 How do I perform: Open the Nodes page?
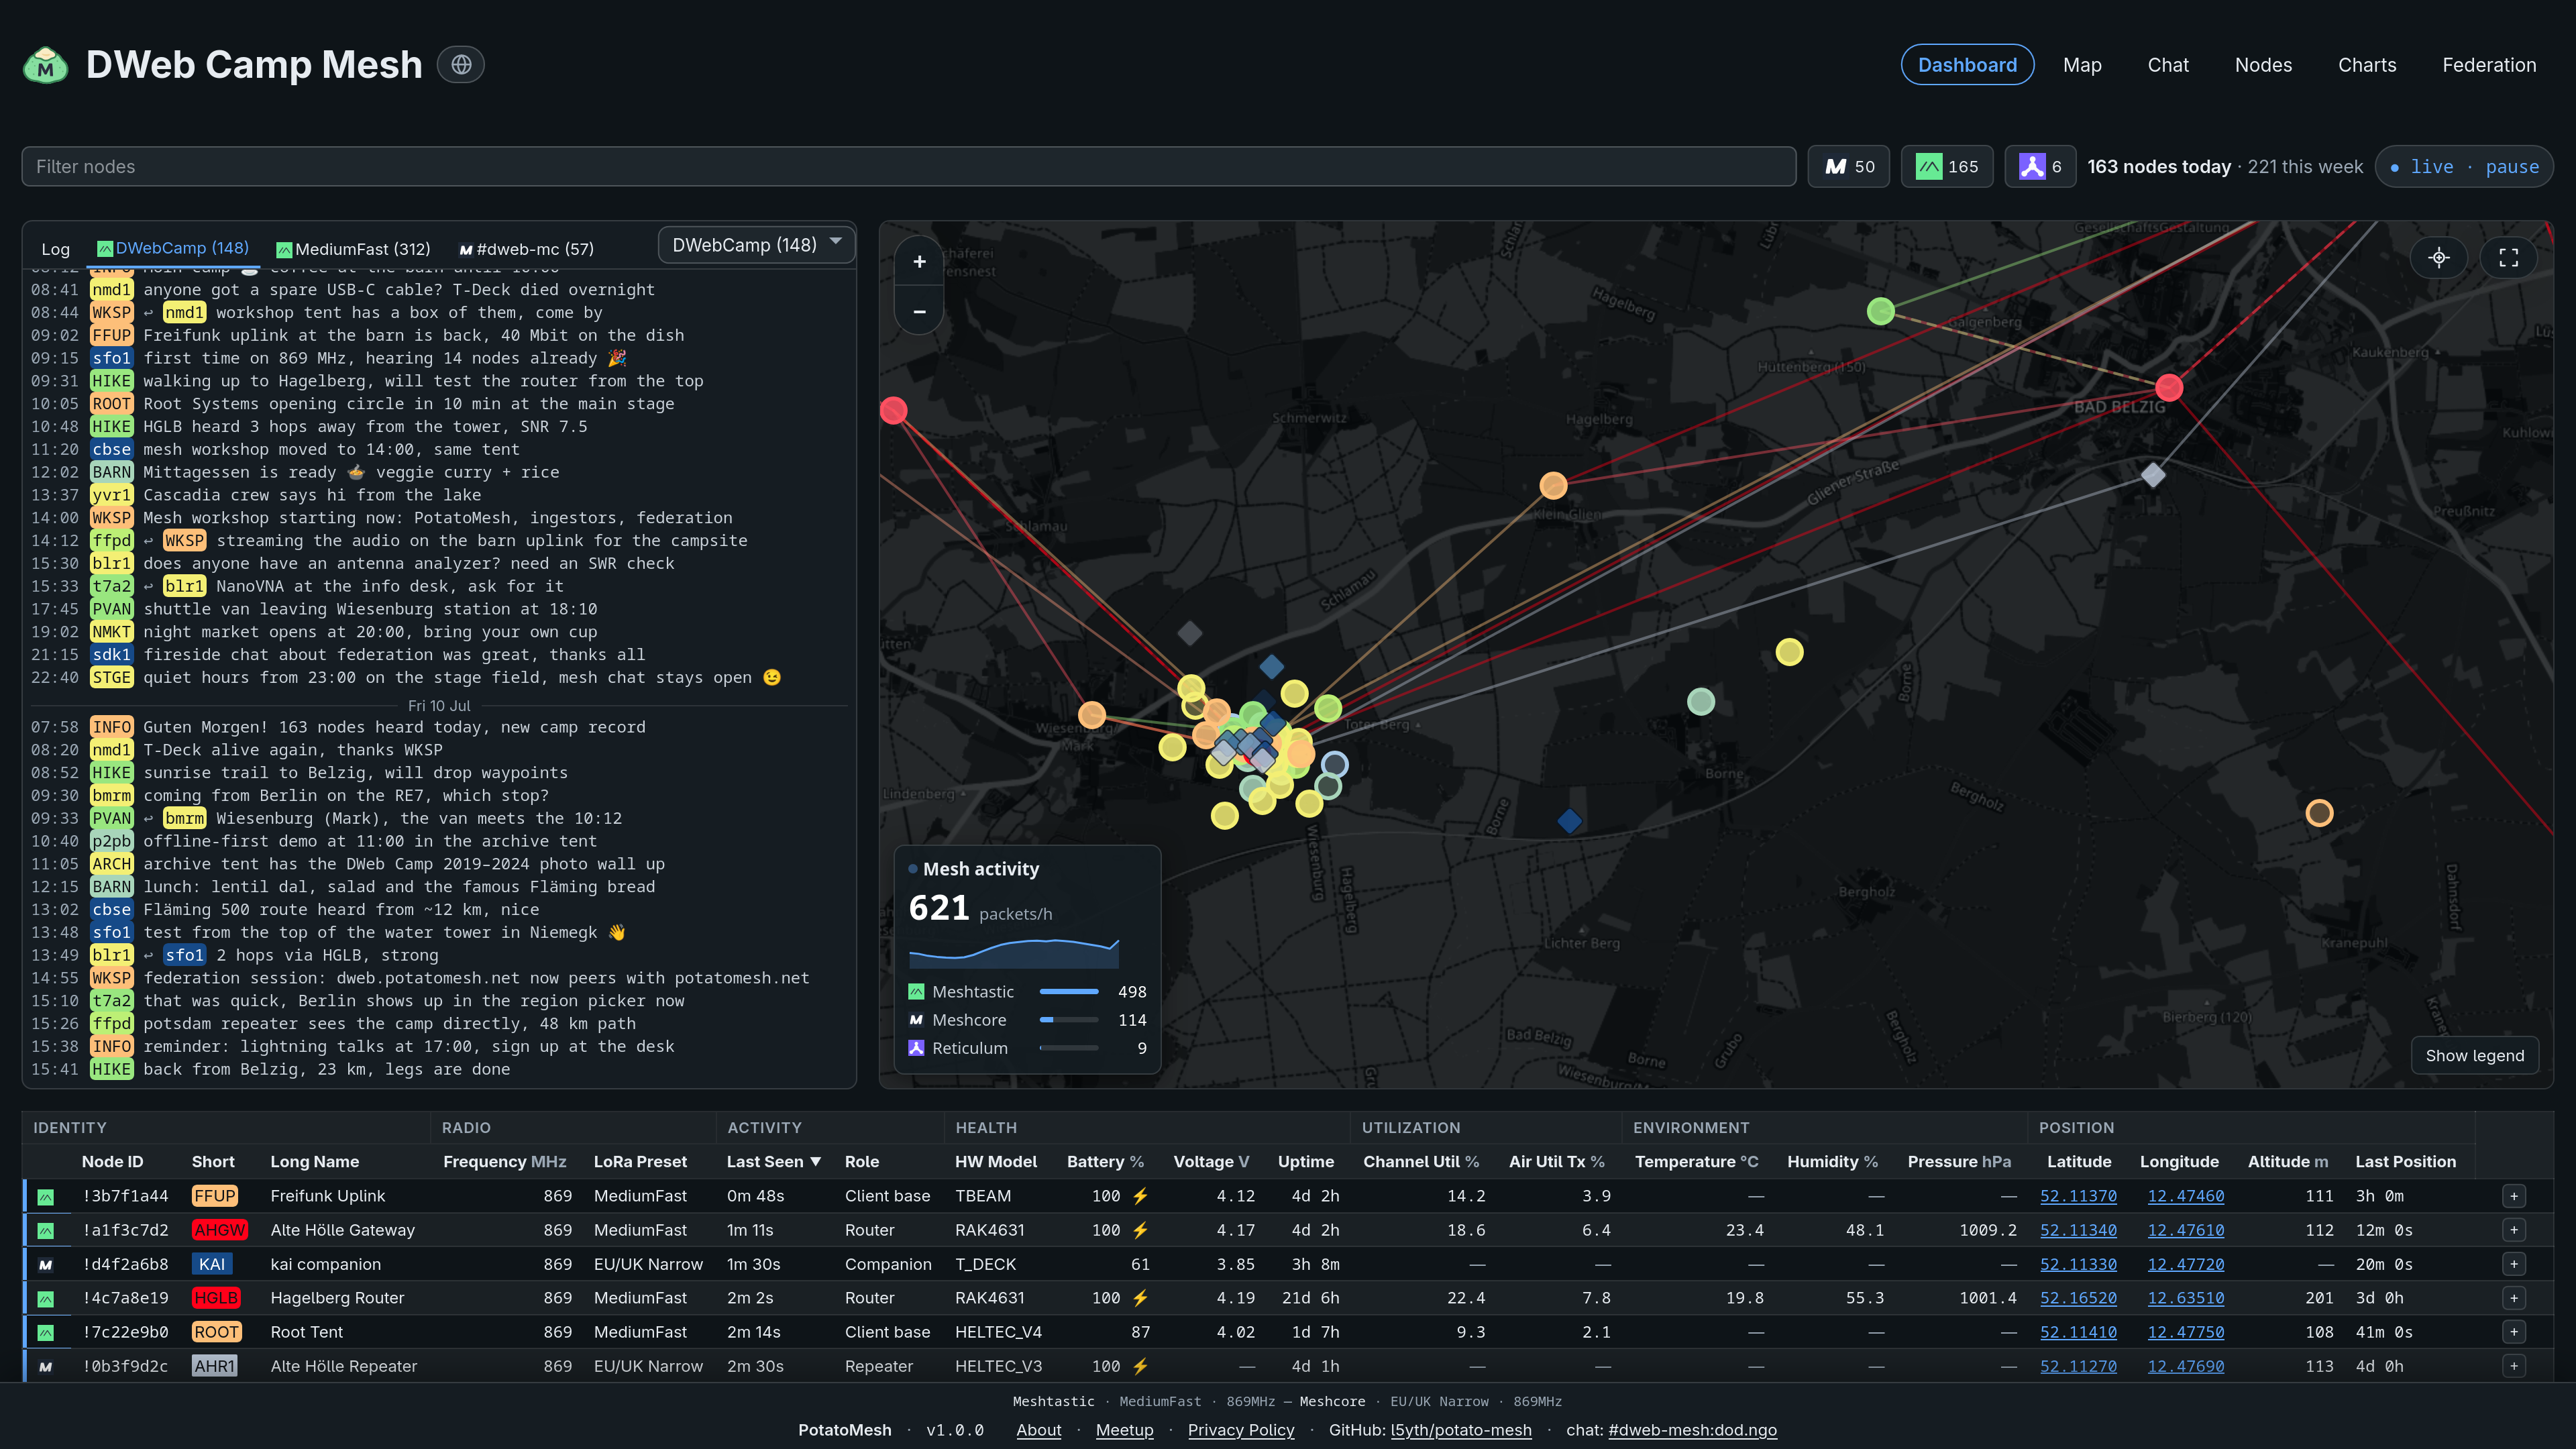2263,65
